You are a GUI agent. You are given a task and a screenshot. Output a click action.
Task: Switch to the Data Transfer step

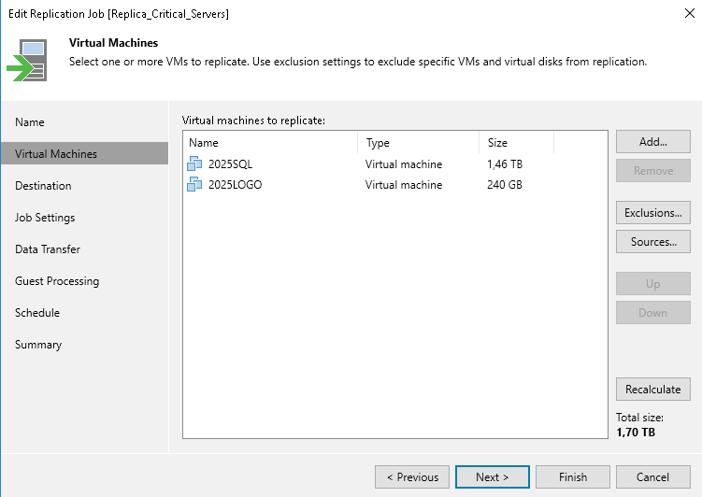(48, 249)
